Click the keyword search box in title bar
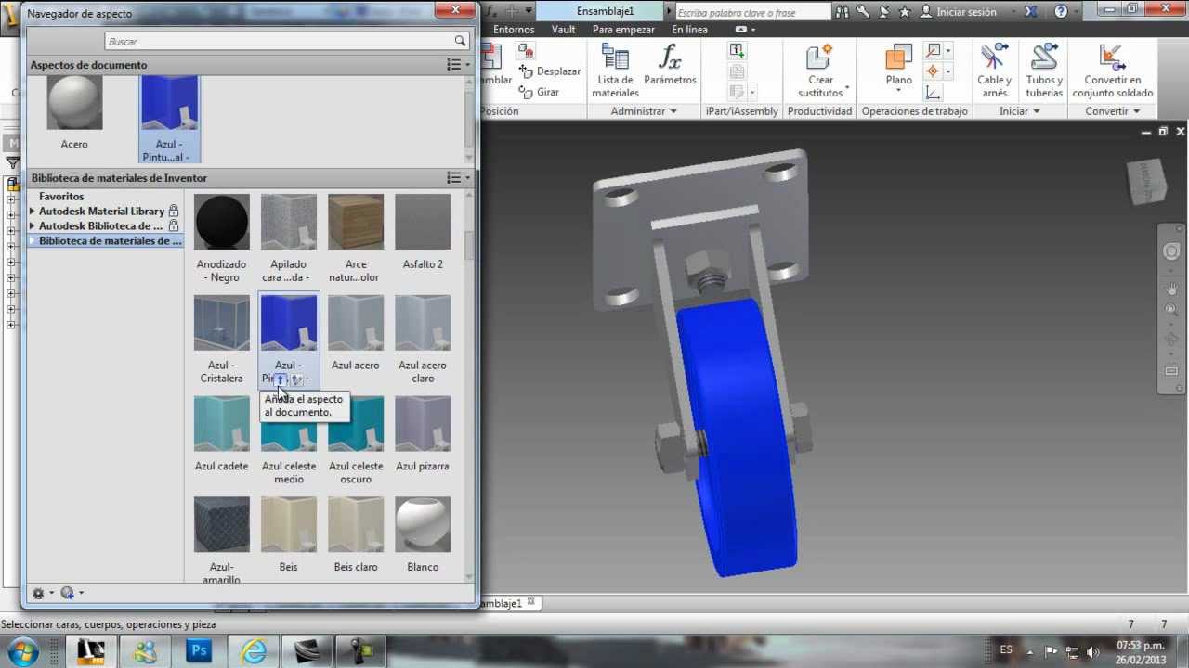 [752, 12]
